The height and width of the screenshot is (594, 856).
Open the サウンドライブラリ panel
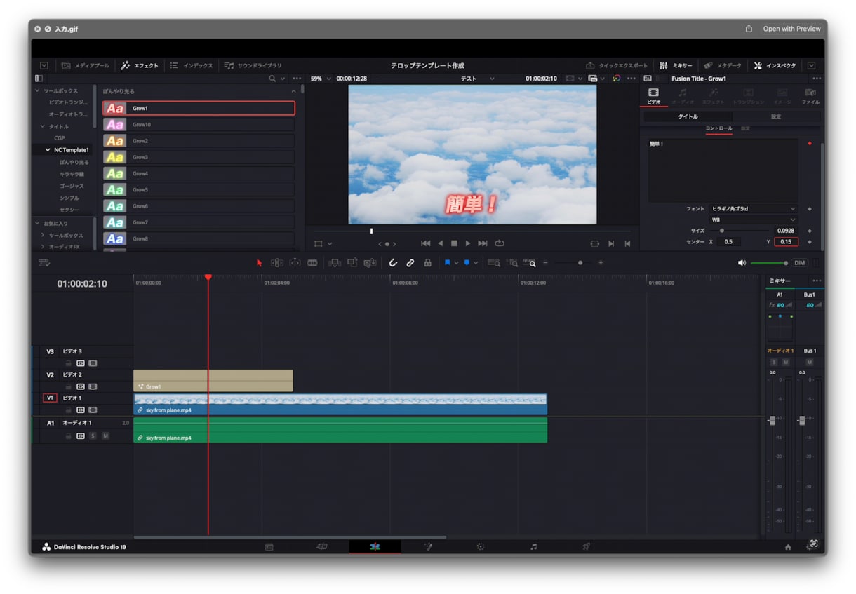[x=253, y=65]
